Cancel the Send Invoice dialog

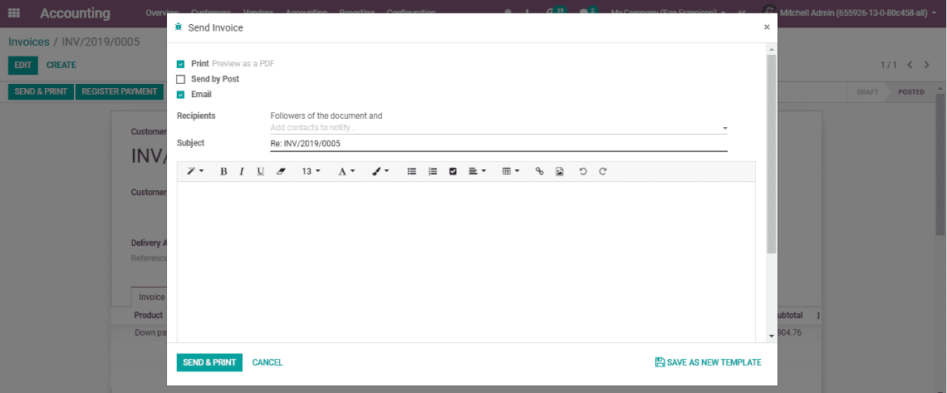[267, 362]
